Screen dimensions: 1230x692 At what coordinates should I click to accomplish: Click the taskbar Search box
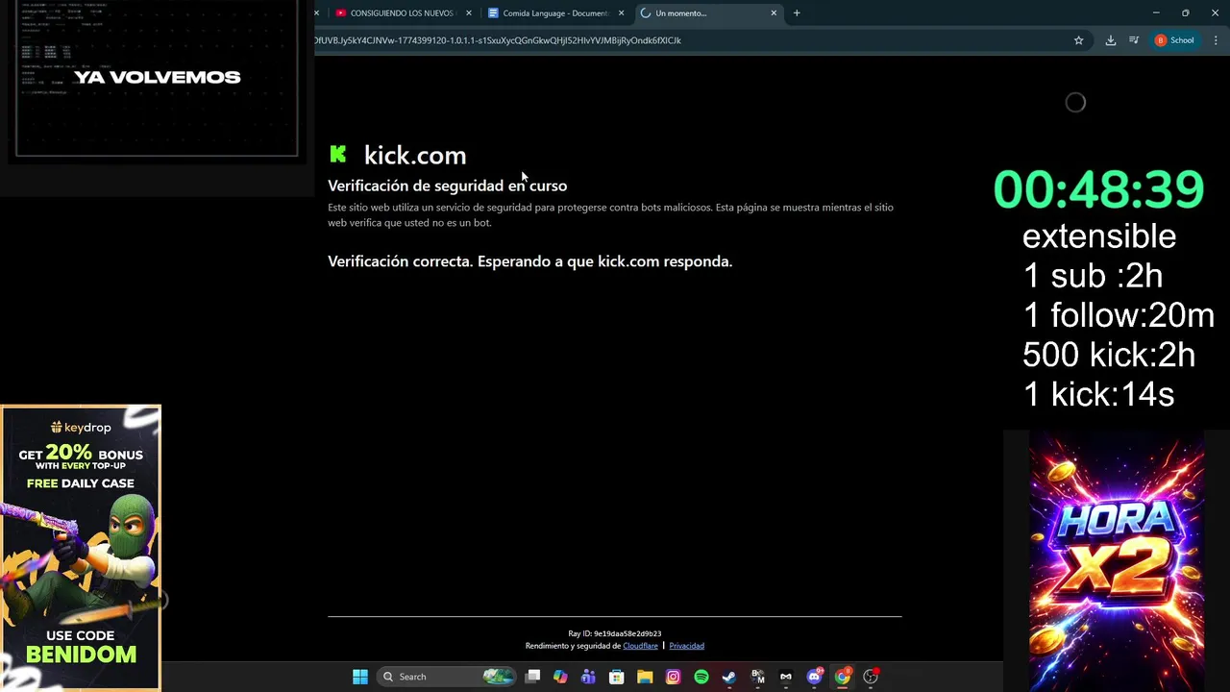tap(448, 677)
